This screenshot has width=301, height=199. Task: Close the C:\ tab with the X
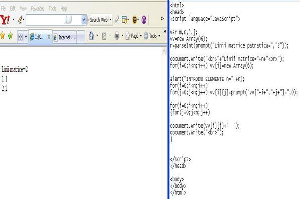click(x=49, y=37)
